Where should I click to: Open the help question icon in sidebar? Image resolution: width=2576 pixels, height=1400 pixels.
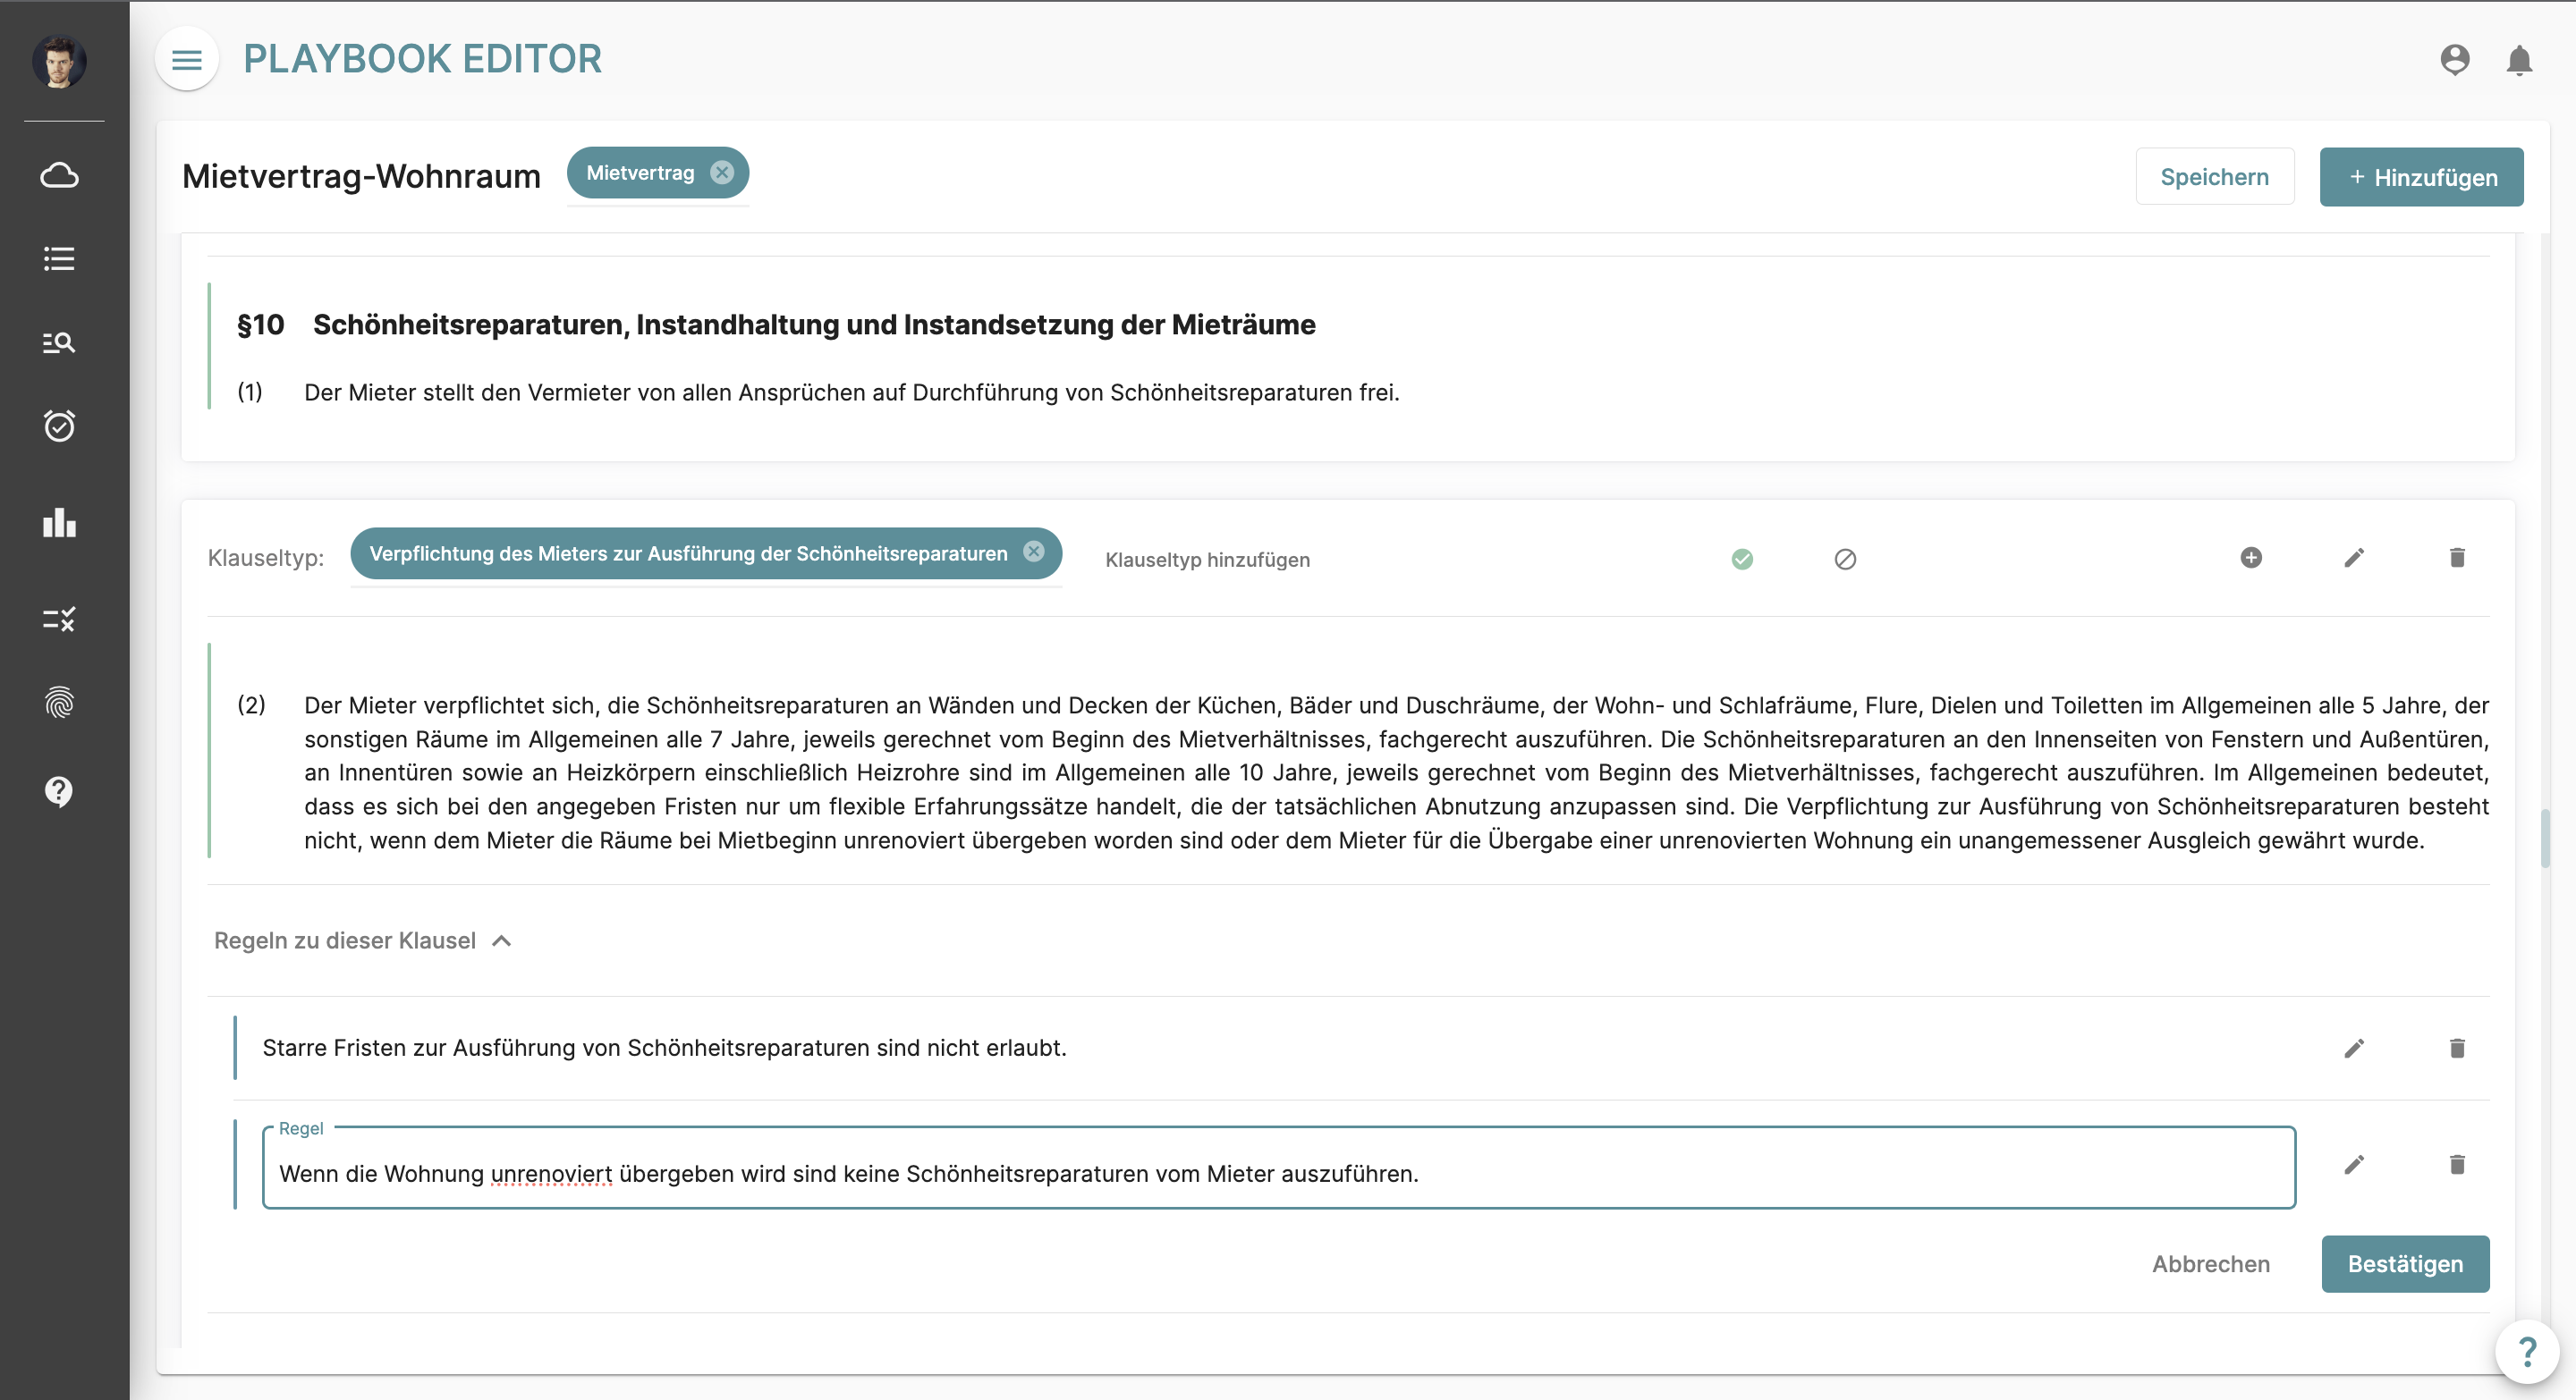59,791
